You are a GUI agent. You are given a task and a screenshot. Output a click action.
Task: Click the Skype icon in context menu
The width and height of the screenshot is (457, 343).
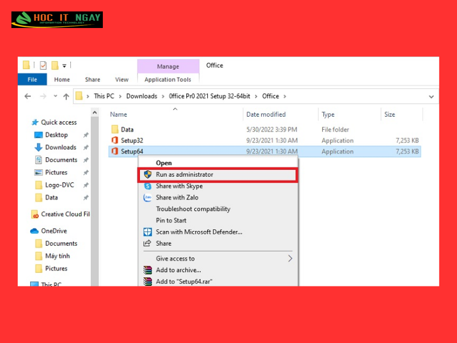[148, 186]
